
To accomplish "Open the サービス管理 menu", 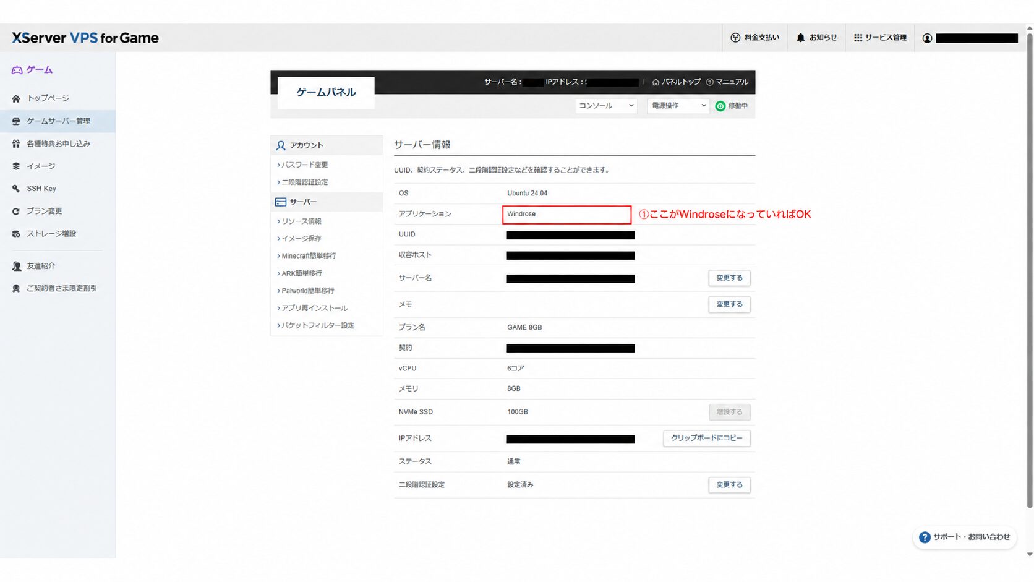I will tap(880, 38).
